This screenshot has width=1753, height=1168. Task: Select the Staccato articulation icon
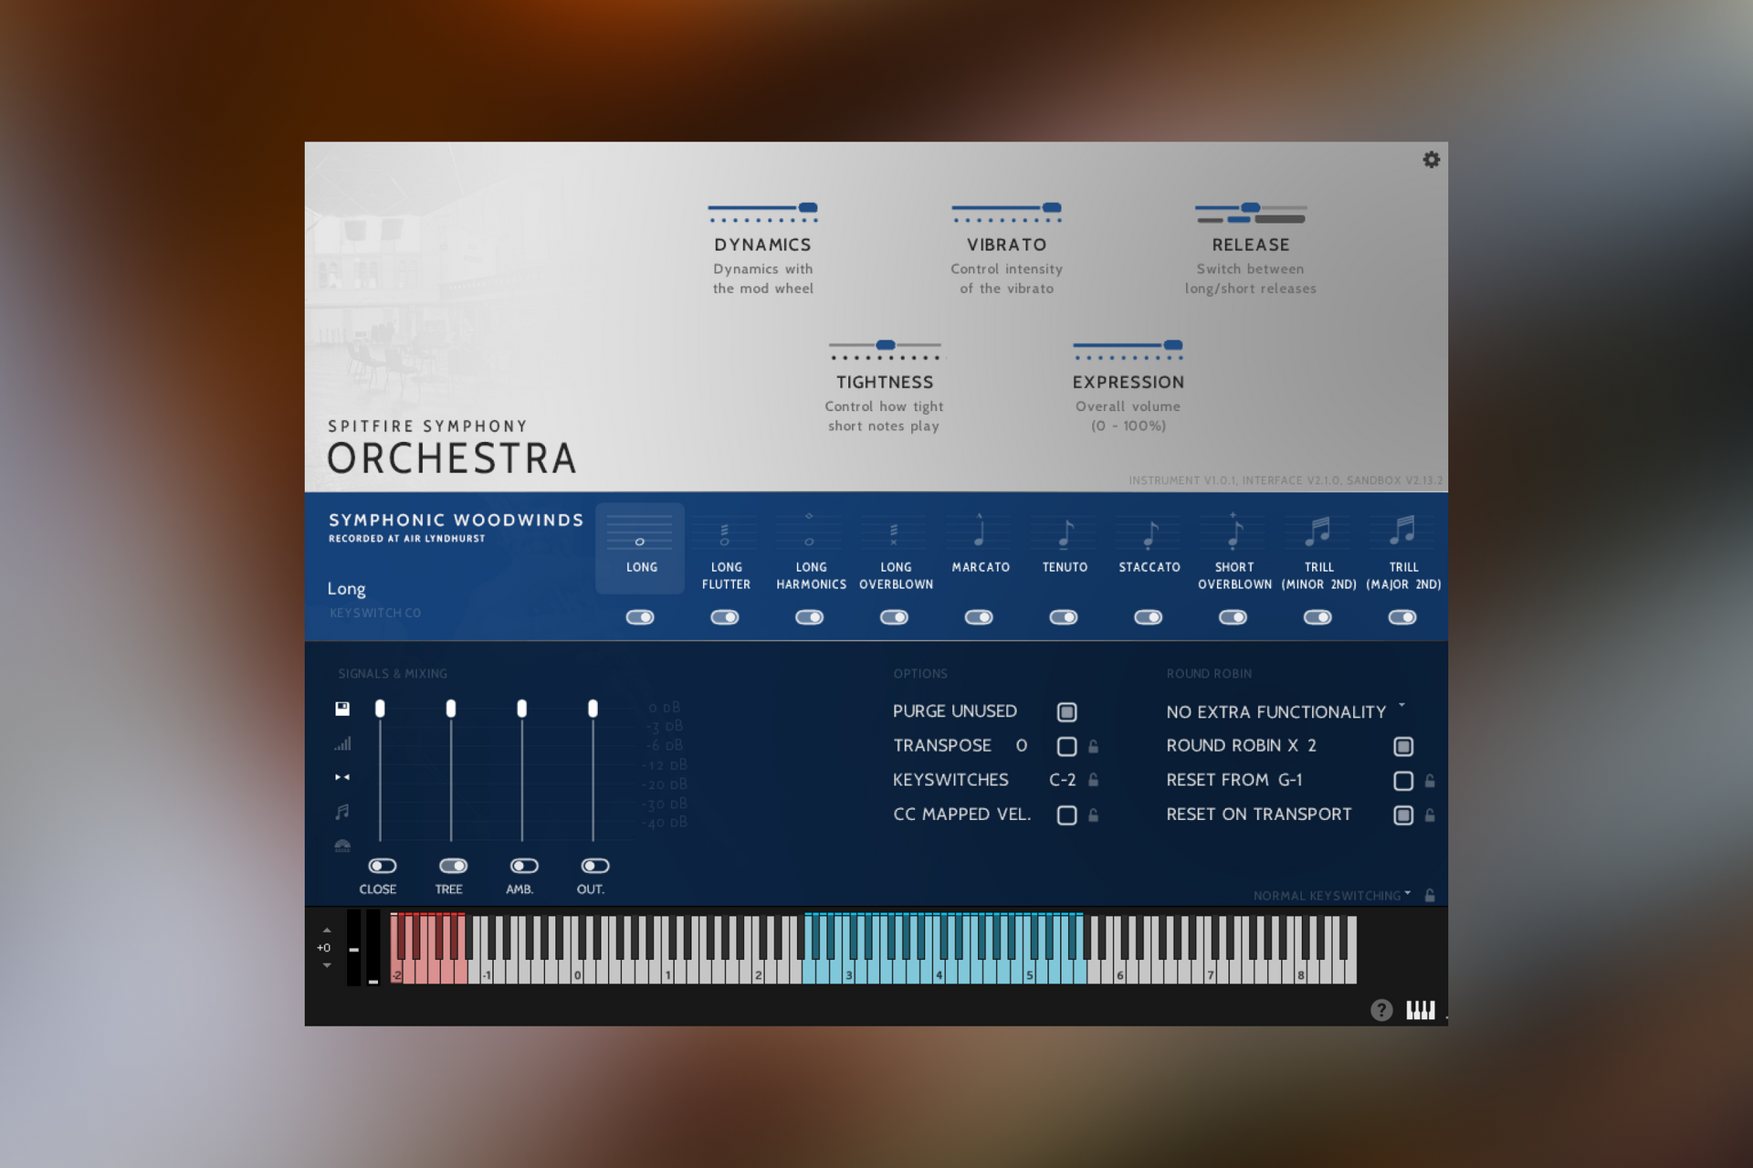pos(1149,533)
